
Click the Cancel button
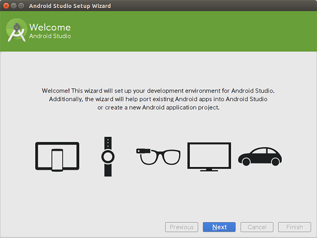257,227
